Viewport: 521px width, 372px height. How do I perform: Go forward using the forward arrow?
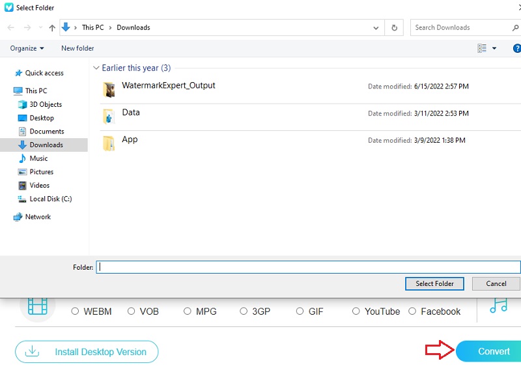27,27
